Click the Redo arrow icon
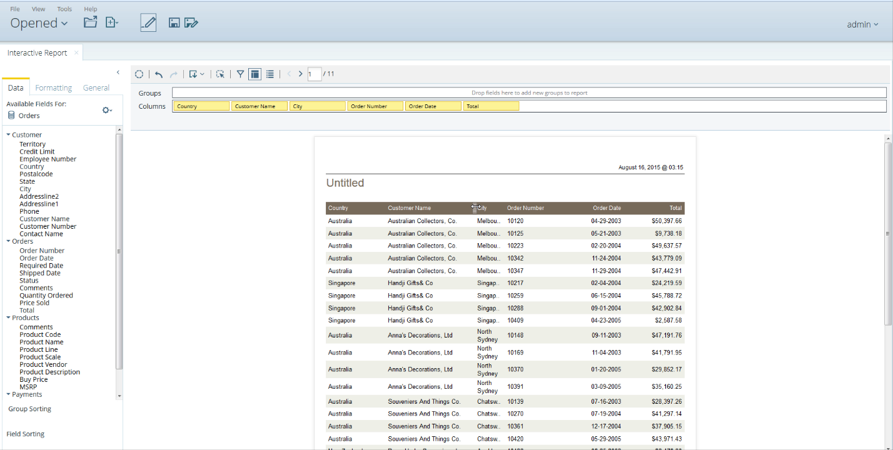Screen dimensions: 893x450 [x=174, y=74]
